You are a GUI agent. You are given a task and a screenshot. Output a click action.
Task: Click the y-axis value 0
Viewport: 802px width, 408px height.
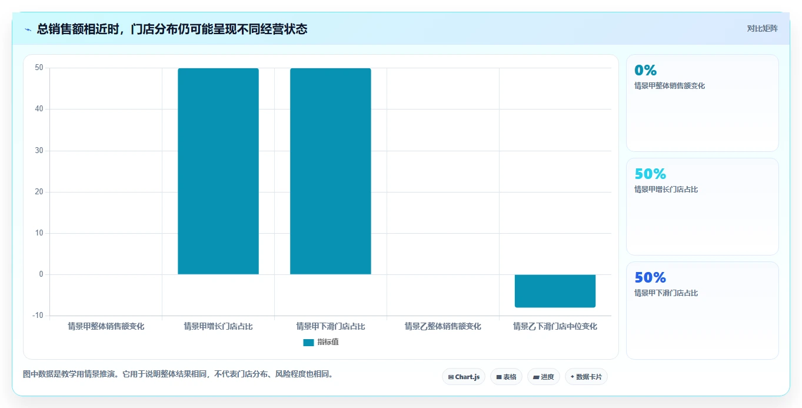[x=42, y=274]
